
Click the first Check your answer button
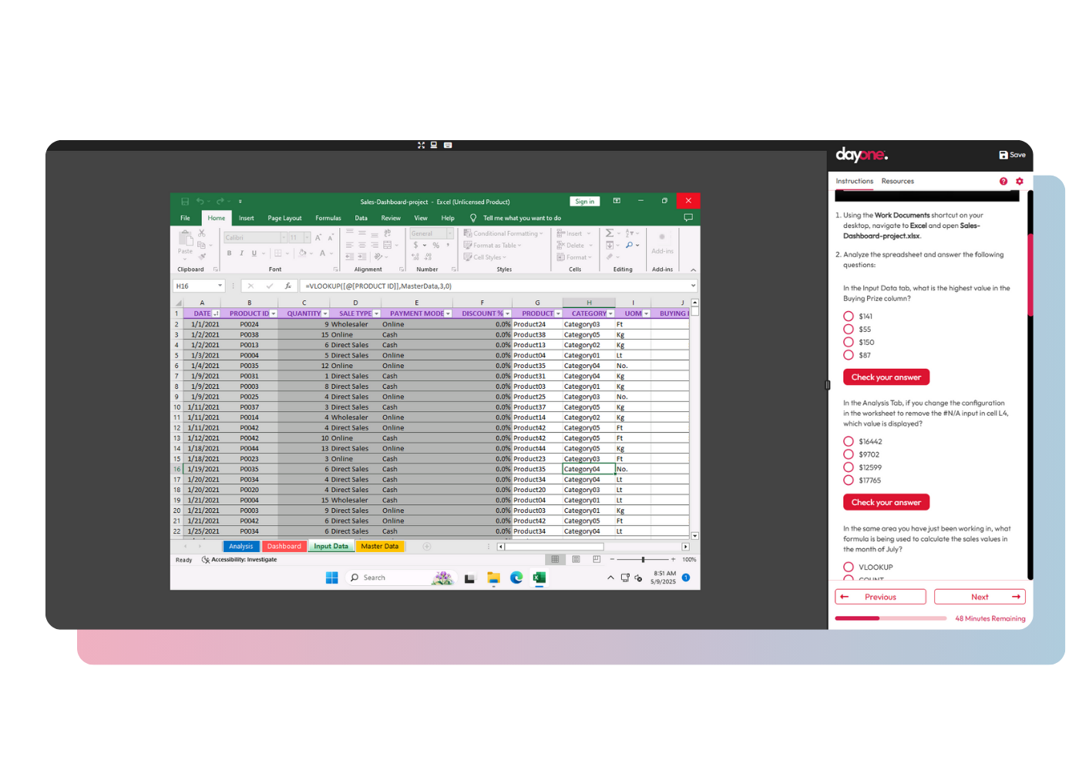[886, 377]
